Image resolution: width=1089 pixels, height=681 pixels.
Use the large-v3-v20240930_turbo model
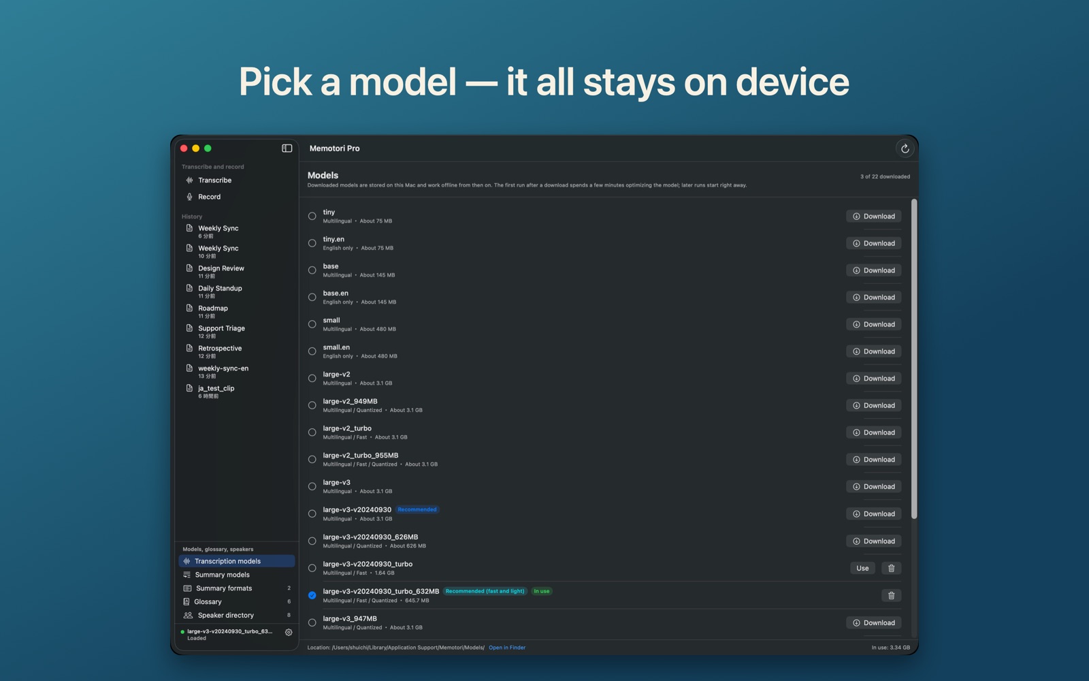pos(862,568)
